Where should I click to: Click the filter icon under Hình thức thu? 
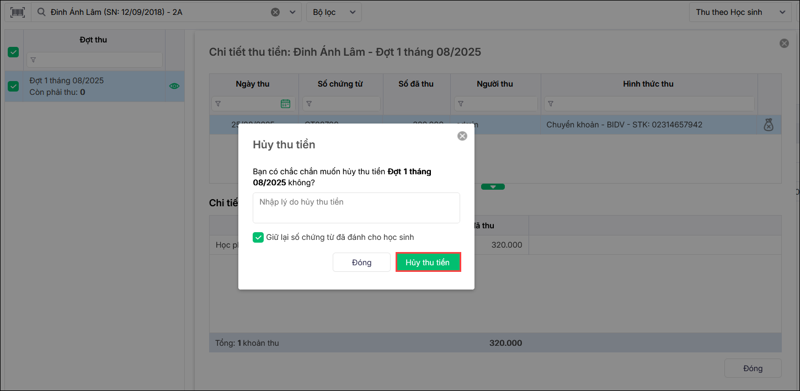tap(550, 104)
